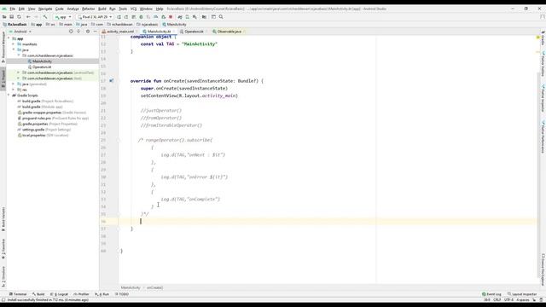Viewport: 546px width, 307px height.
Task: Open the Layout Inspector
Action: click(x=522, y=294)
